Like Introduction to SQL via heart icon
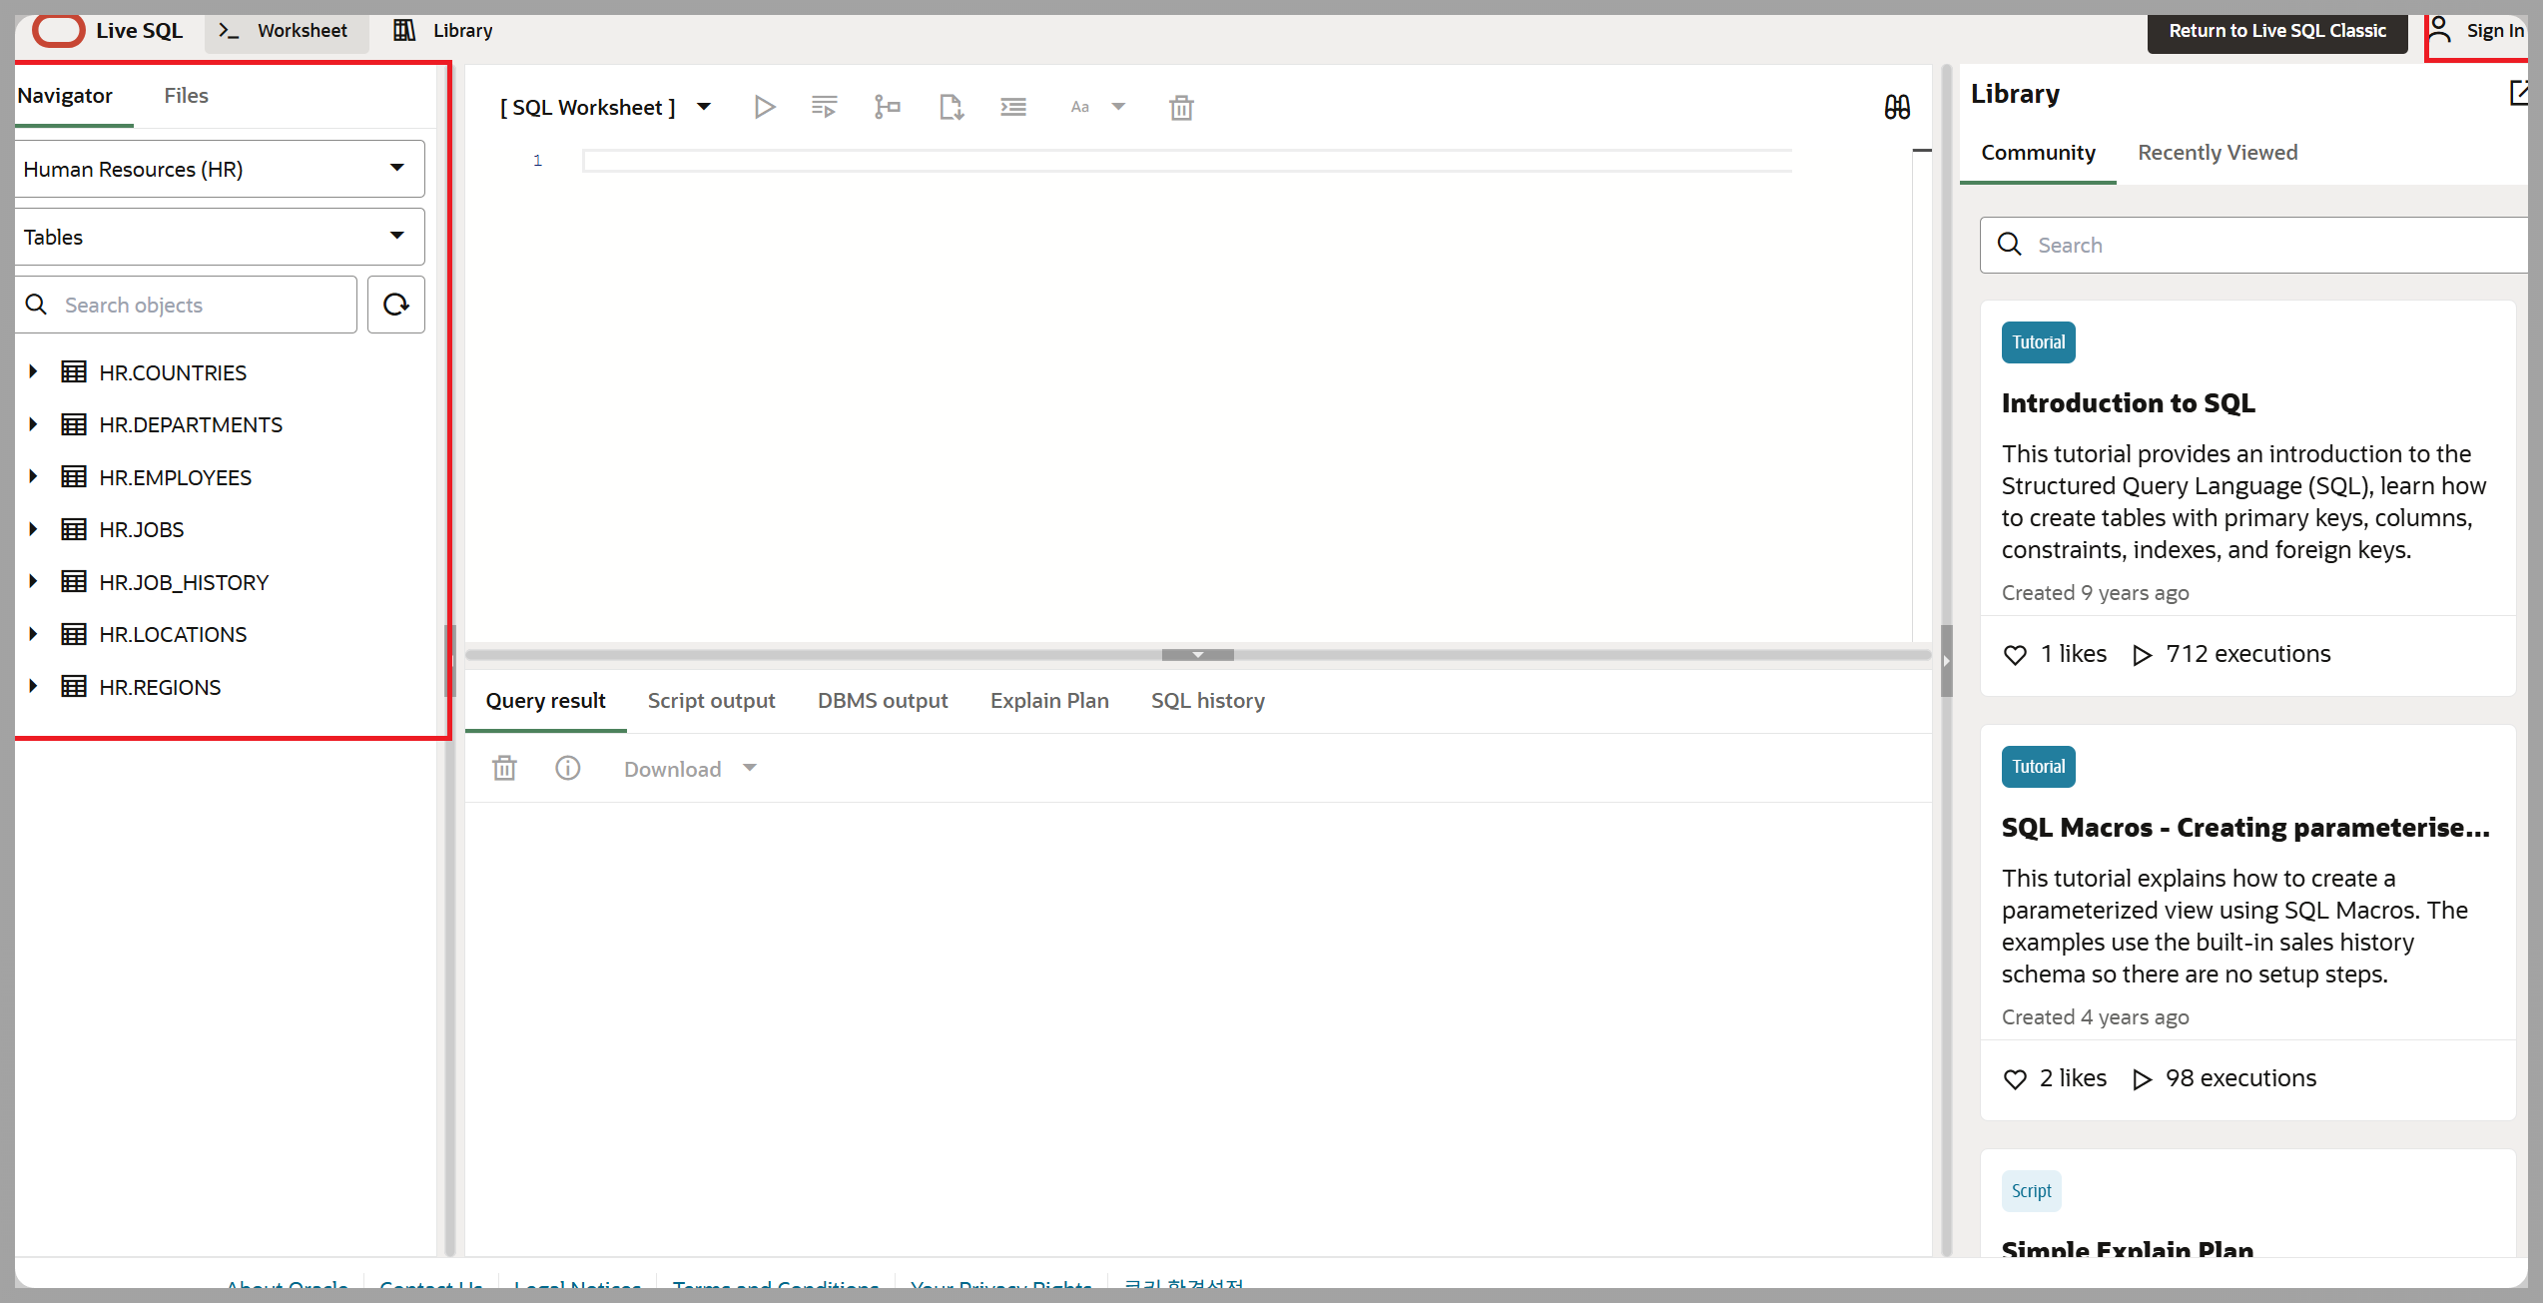 coord(2015,655)
